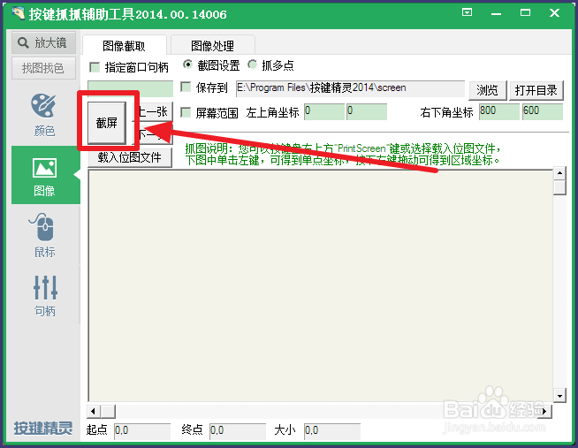578x448 pixels.
Task: Close the 按键抓抓 window
Action: (x=554, y=12)
